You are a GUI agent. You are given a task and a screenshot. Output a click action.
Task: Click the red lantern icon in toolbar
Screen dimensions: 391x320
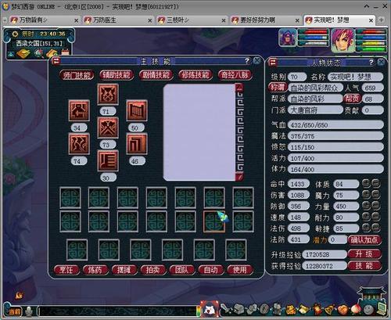(317, 310)
